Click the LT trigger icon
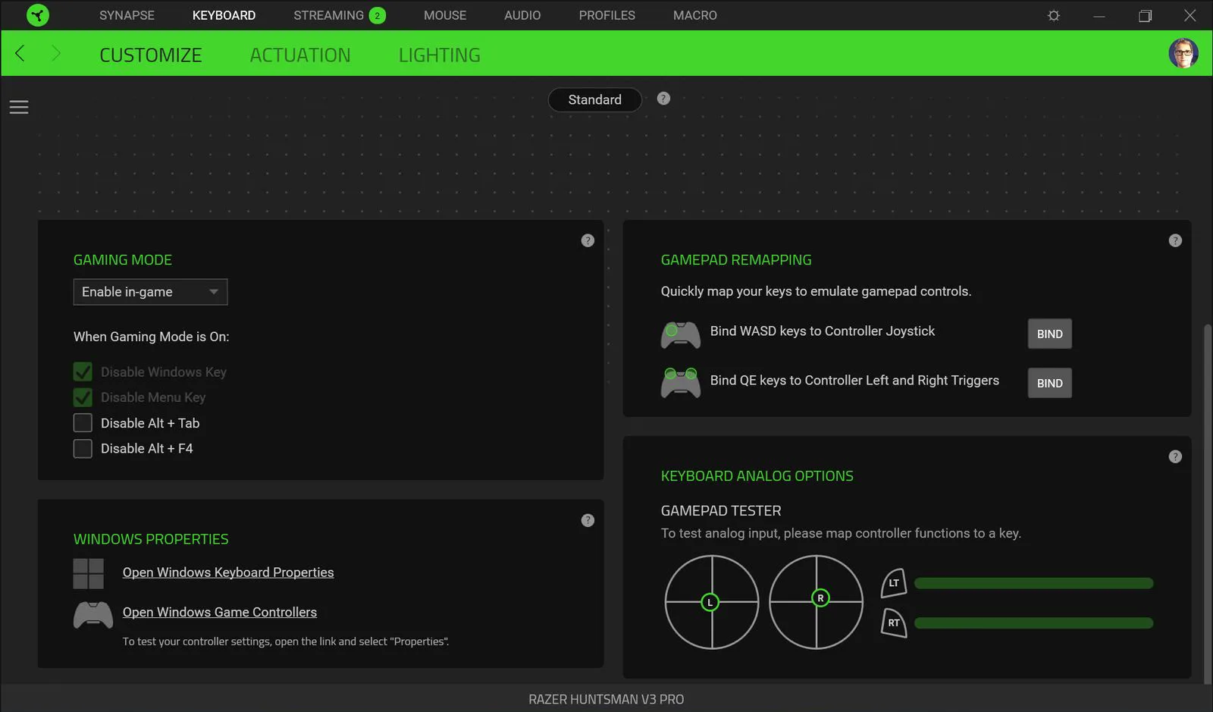The image size is (1213, 712). pyautogui.click(x=894, y=583)
